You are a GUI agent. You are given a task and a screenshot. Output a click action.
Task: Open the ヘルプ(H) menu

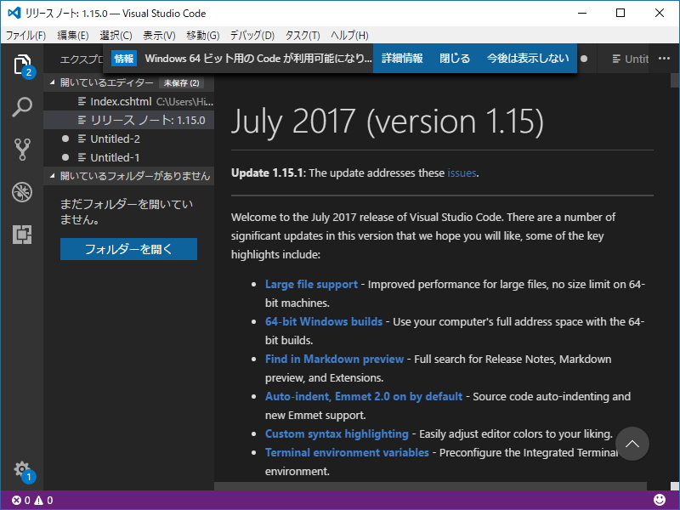pyautogui.click(x=349, y=35)
